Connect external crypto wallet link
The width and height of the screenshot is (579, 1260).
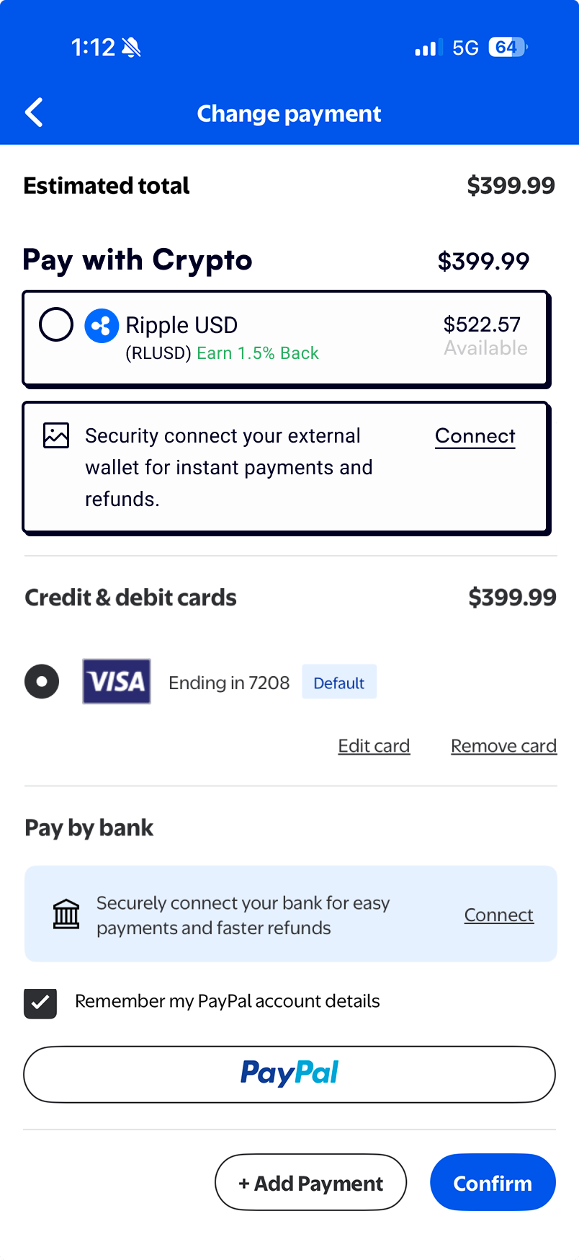coord(475,436)
